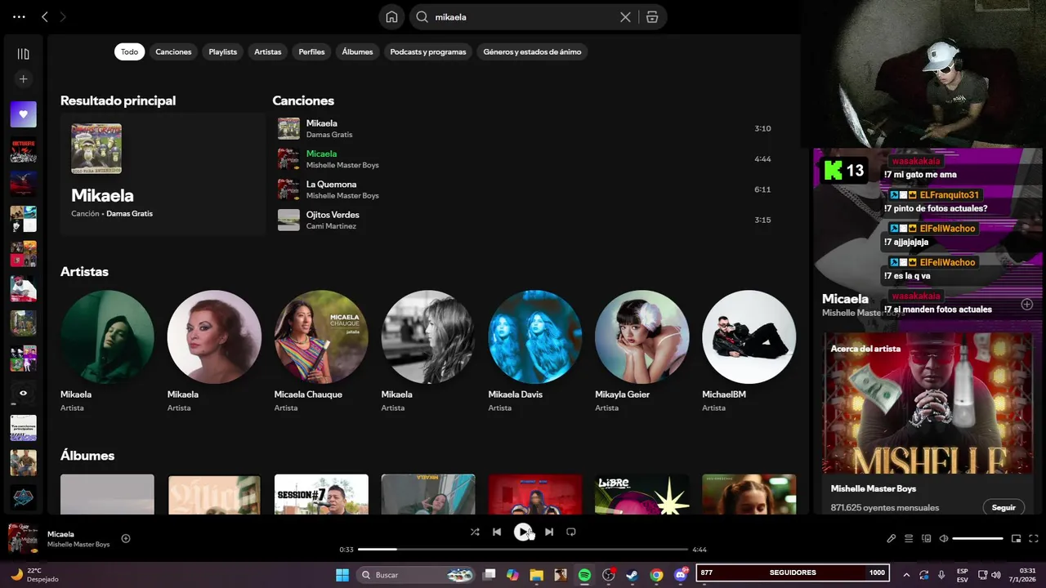This screenshot has width=1046, height=588.
Task: Open Spotify from the Windows taskbar
Action: 584,575
